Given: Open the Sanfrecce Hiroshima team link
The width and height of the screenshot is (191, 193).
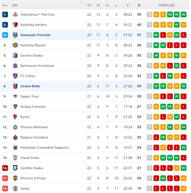Looking at the screenshot, I should (37, 66).
